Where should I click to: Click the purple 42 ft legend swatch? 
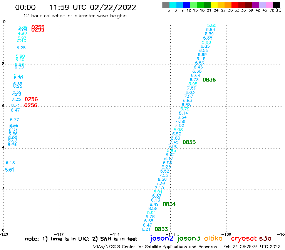point(255,5)
